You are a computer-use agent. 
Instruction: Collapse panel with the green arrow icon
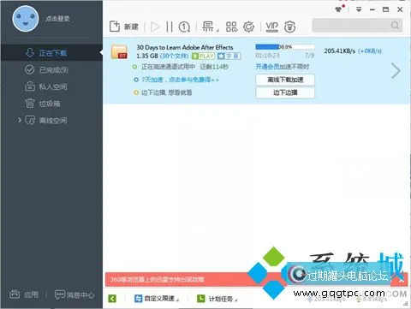112,299
